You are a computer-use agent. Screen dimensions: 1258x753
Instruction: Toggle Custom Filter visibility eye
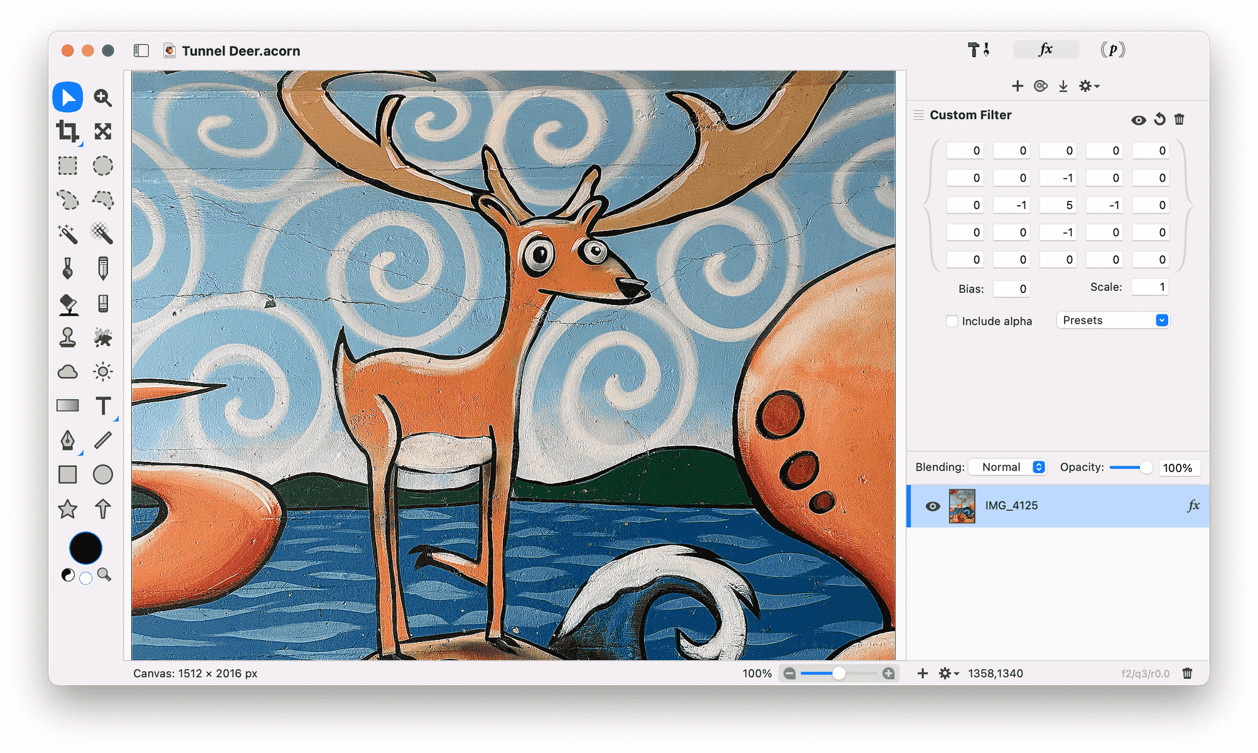point(1138,120)
